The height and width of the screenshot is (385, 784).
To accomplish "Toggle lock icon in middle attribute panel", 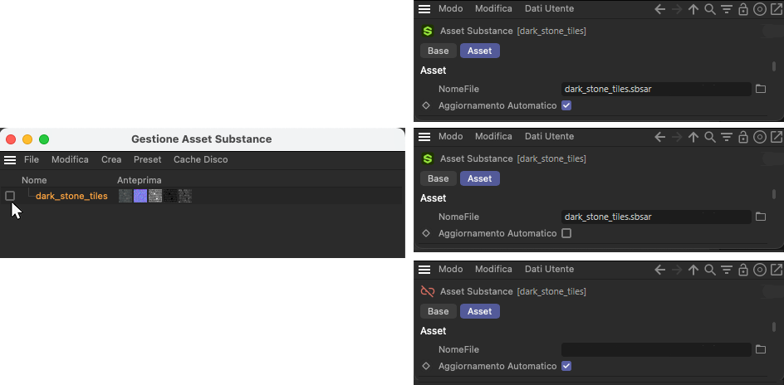I will [x=743, y=137].
